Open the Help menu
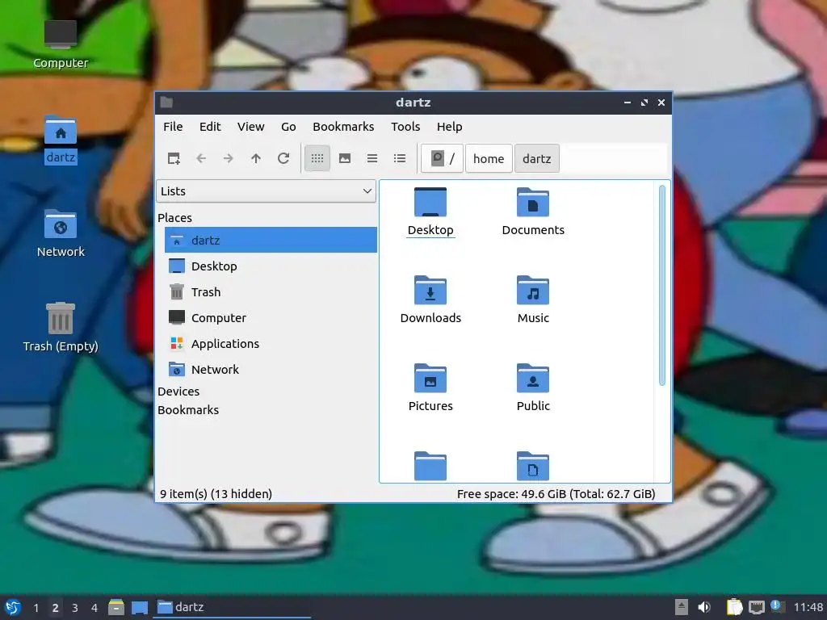 click(x=449, y=127)
